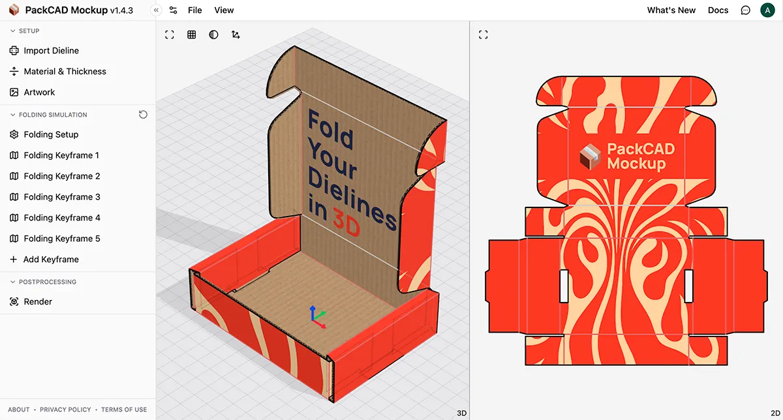Collapse the POSTPROCESSING section
The width and height of the screenshot is (783, 420).
44,282
